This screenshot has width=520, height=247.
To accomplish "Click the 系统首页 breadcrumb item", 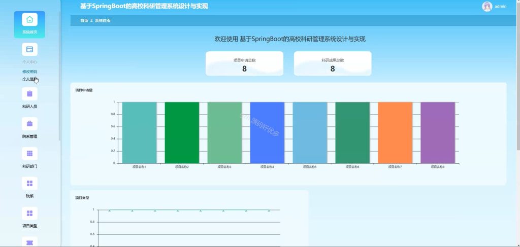I will 103,20.
